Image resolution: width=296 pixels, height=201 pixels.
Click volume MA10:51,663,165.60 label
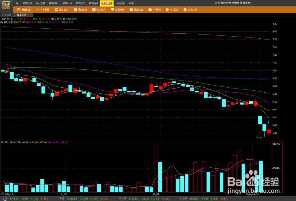pos(36,143)
